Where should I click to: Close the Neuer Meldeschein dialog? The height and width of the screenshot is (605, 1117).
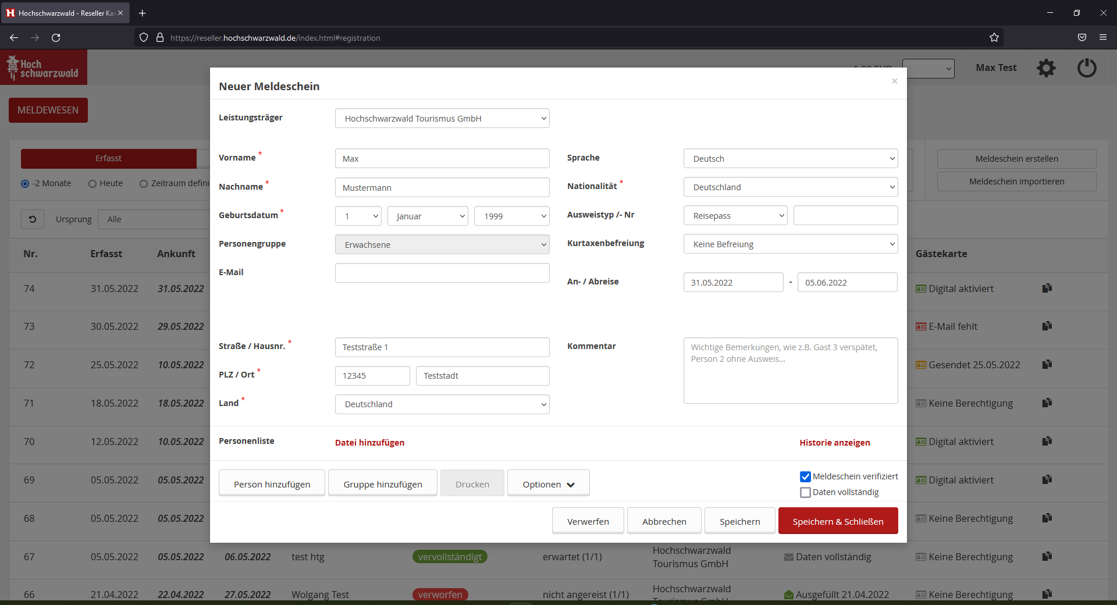coord(894,81)
